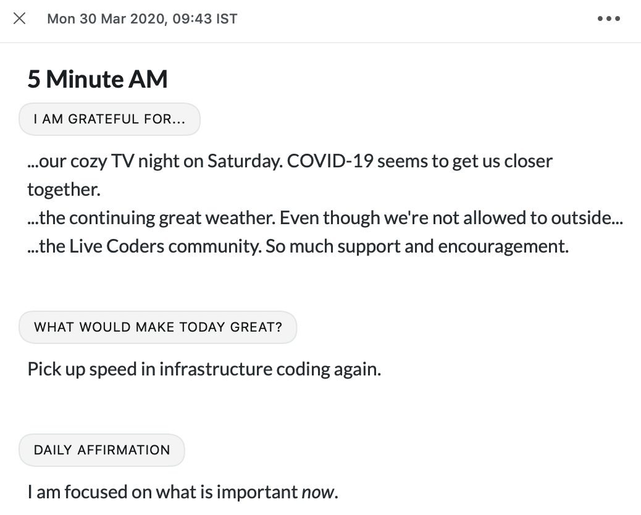Click the italic word now in affirmation
The image size is (641, 515).
(317, 493)
